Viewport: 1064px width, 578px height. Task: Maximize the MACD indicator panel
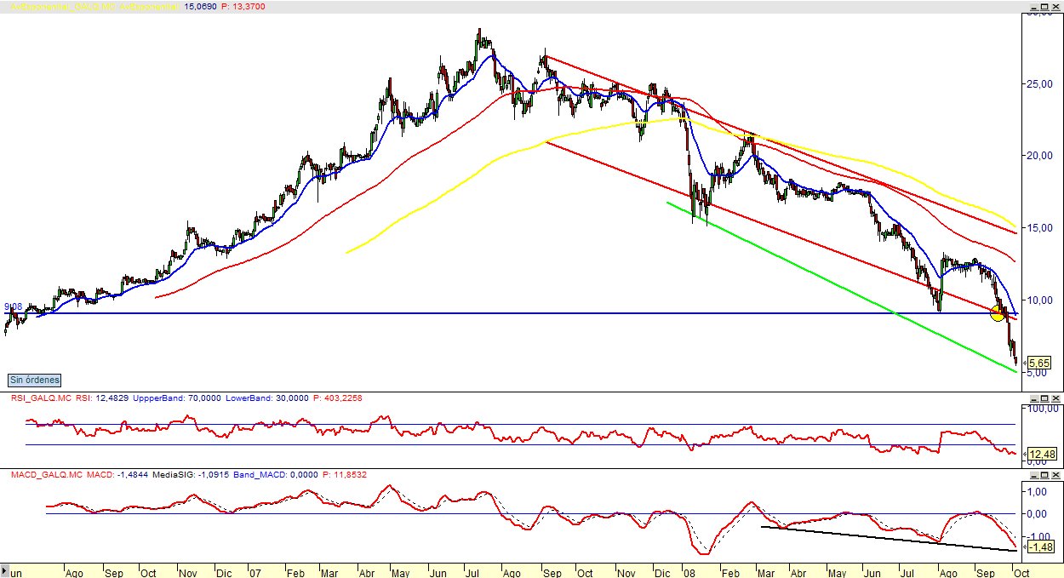[1045, 473]
